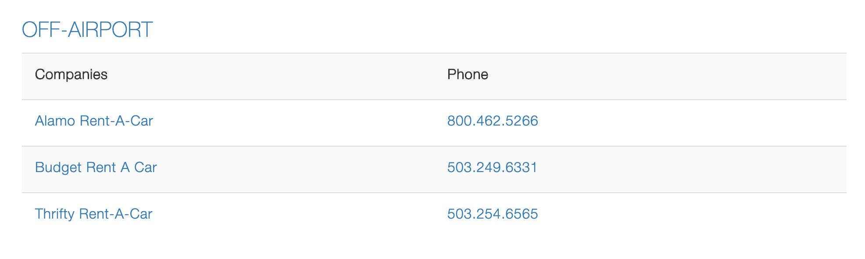Visit the Thrifty Rent-A-Car link

tap(93, 214)
